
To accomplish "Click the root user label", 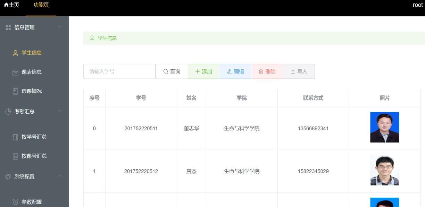I will 418,5.
